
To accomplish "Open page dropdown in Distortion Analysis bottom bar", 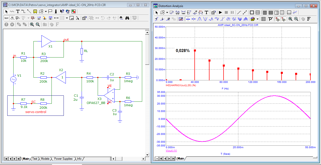I will 157,158.
